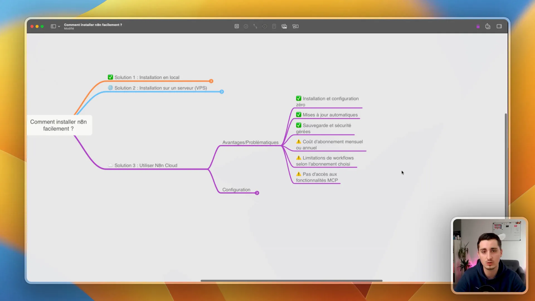
Task: Click warning emoji on 'Coût d'abonnement mensuel'
Action: [299, 142]
